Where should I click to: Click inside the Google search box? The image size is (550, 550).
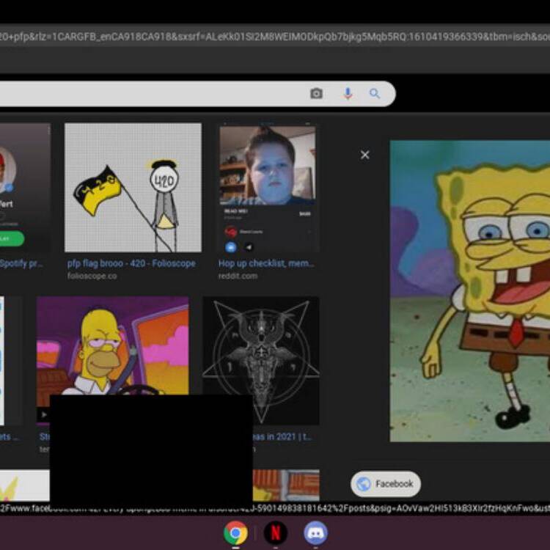coord(197,94)
